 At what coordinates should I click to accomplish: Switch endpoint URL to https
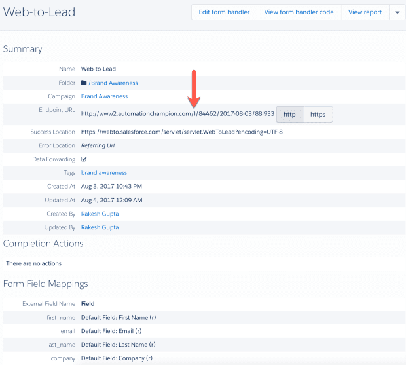(318, 115)
